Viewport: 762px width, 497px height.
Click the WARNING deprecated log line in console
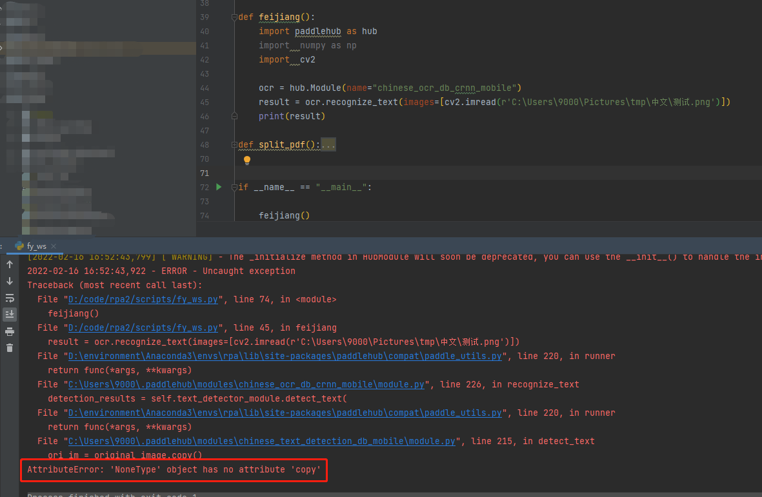tap(395, 257)
